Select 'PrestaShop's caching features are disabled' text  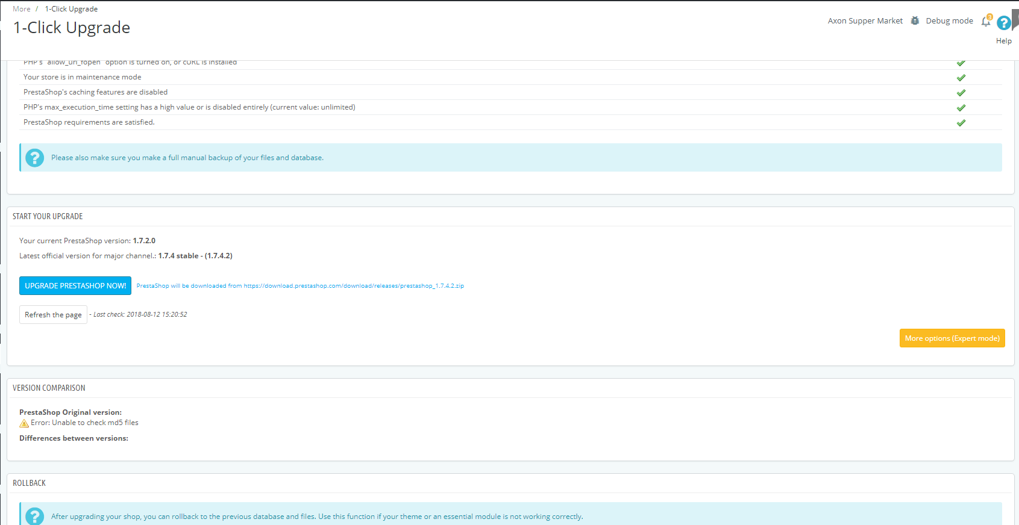[x=96, y=92]
